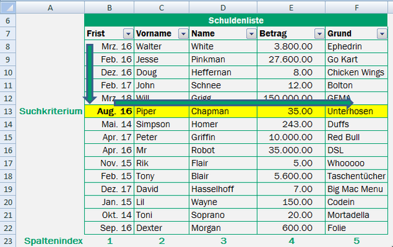The height and width of the screenshot is (247, 393).
Task: Select column header D
Action: [x=223, y=8]
